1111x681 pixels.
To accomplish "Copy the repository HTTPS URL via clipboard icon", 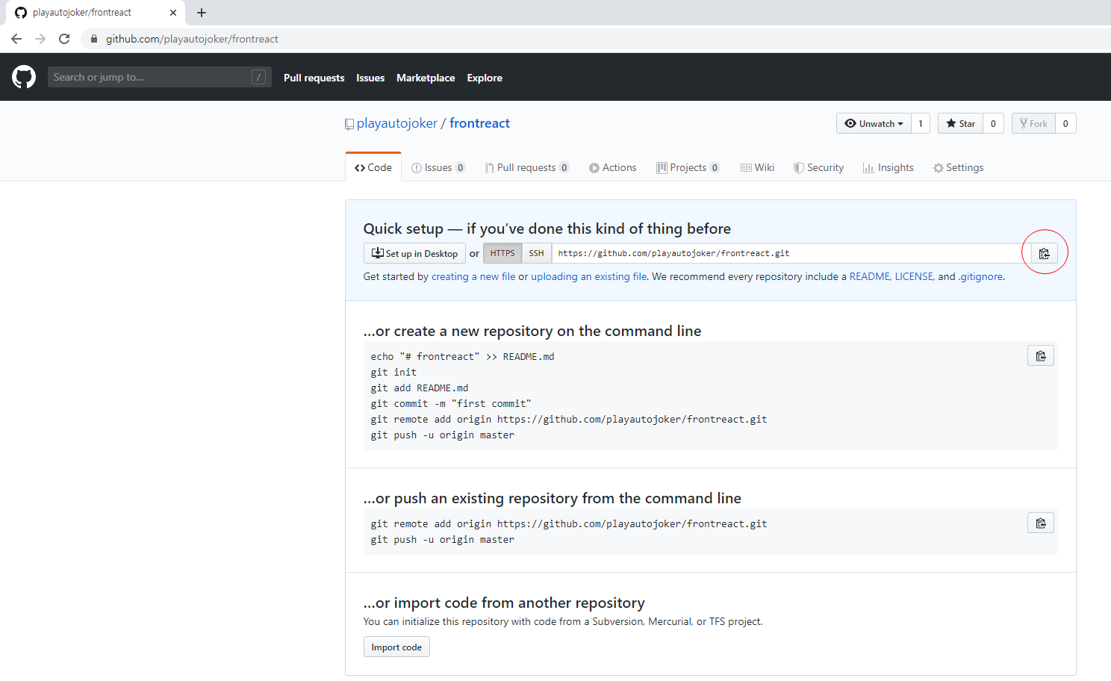I will coord(1044,253).
